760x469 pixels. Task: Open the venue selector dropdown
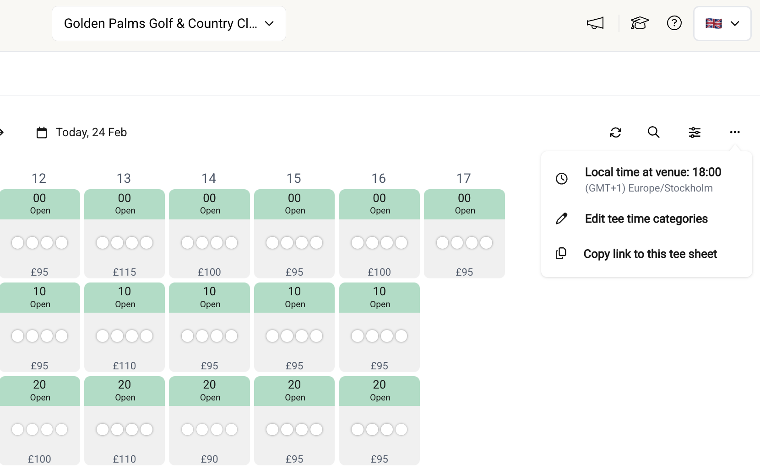[x=168, y=23]
